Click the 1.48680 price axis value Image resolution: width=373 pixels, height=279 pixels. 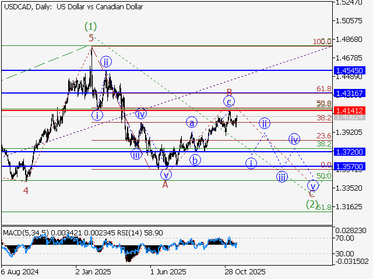tap(349, 39)
